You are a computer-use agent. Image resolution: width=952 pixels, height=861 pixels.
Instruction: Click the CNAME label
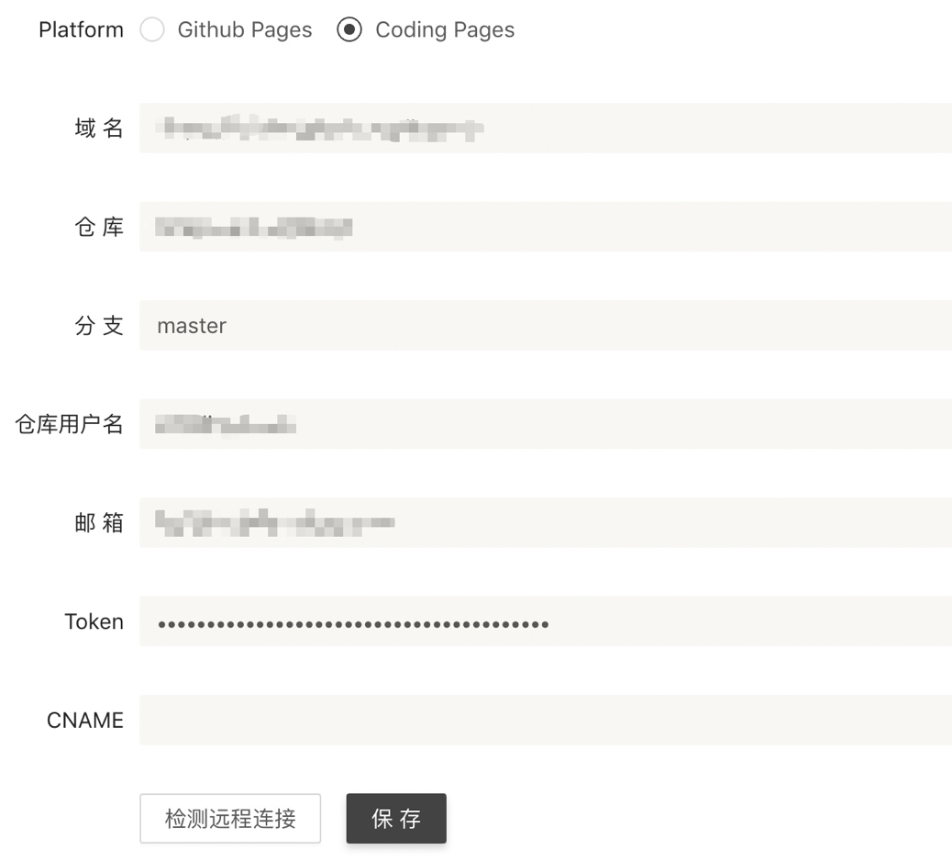click(84, 720)
